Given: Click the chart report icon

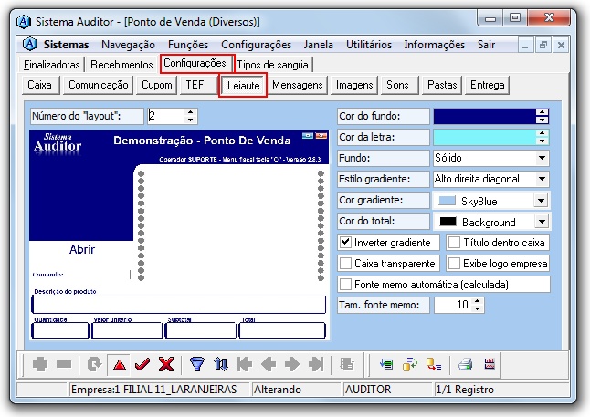Looking at the screenshot, I should [x=490, y=364].
